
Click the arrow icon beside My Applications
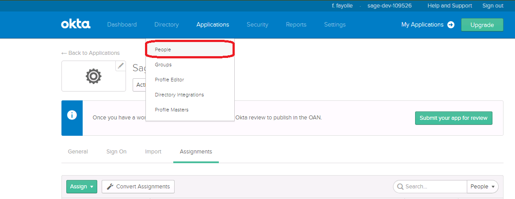tap(451, 25)
